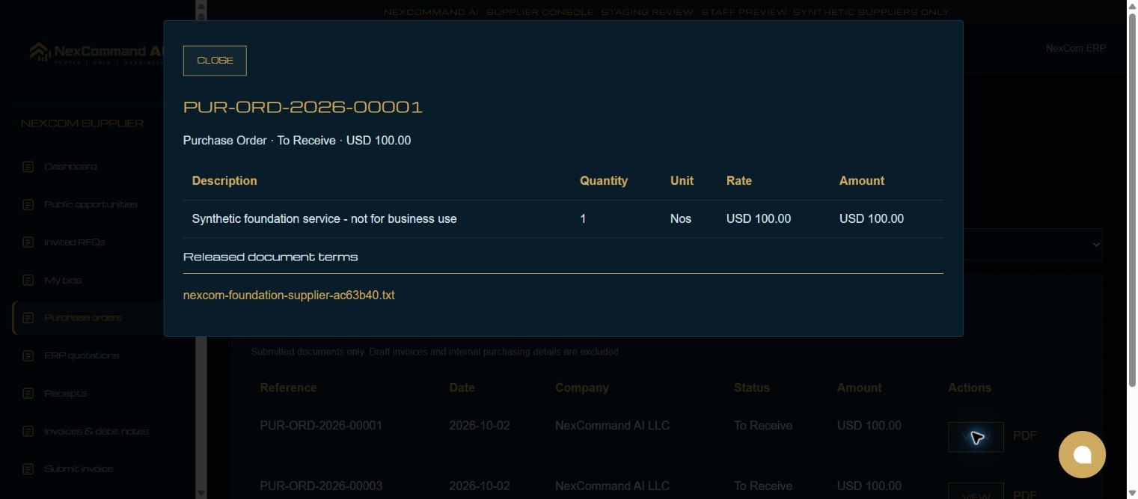Open Invoices & debit notes page
1138x499 pixels.
[x=97, y=431]
